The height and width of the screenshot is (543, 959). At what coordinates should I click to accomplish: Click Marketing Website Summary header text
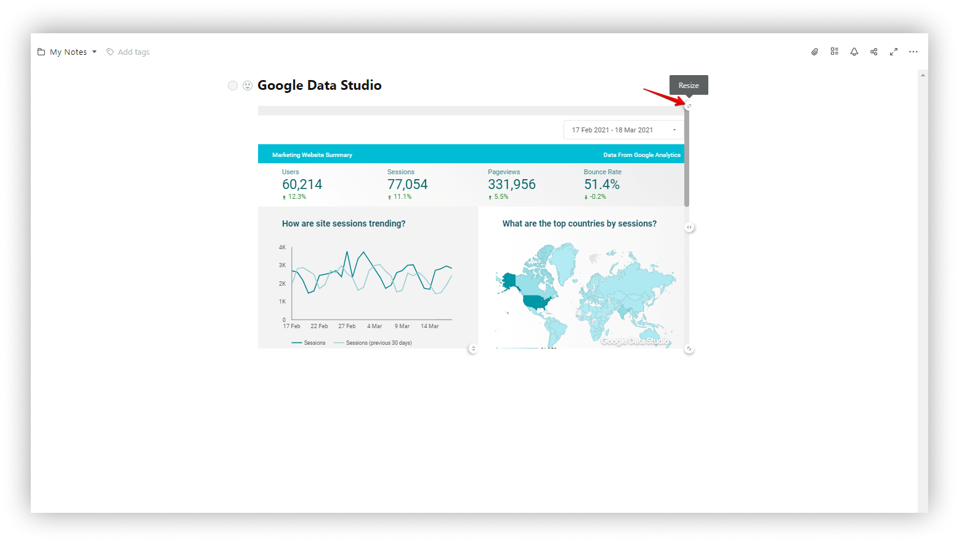coord(312,155)
